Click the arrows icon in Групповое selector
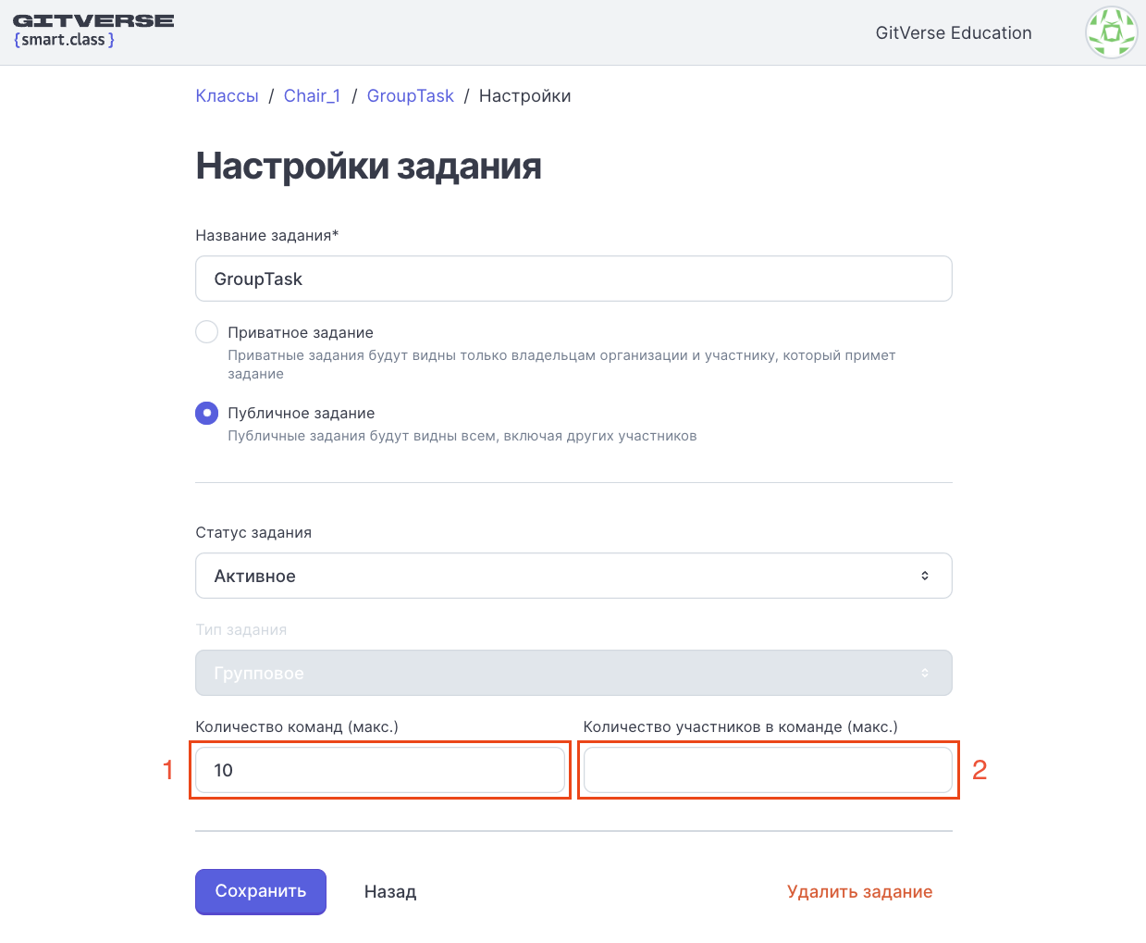Viewport: 1146px width, 943px height. coord(925,673)
